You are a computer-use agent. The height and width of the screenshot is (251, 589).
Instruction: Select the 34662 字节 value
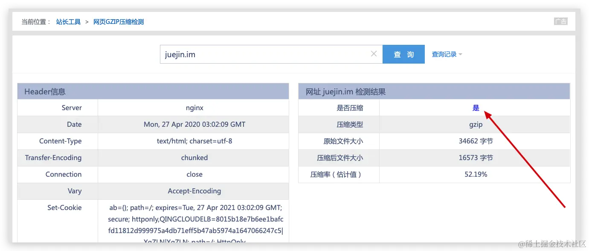tap(476, 141)
